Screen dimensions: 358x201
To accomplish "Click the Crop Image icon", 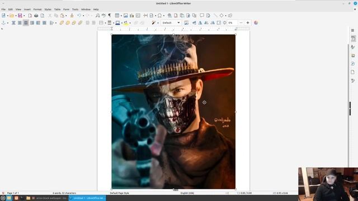I will (186, 23).
